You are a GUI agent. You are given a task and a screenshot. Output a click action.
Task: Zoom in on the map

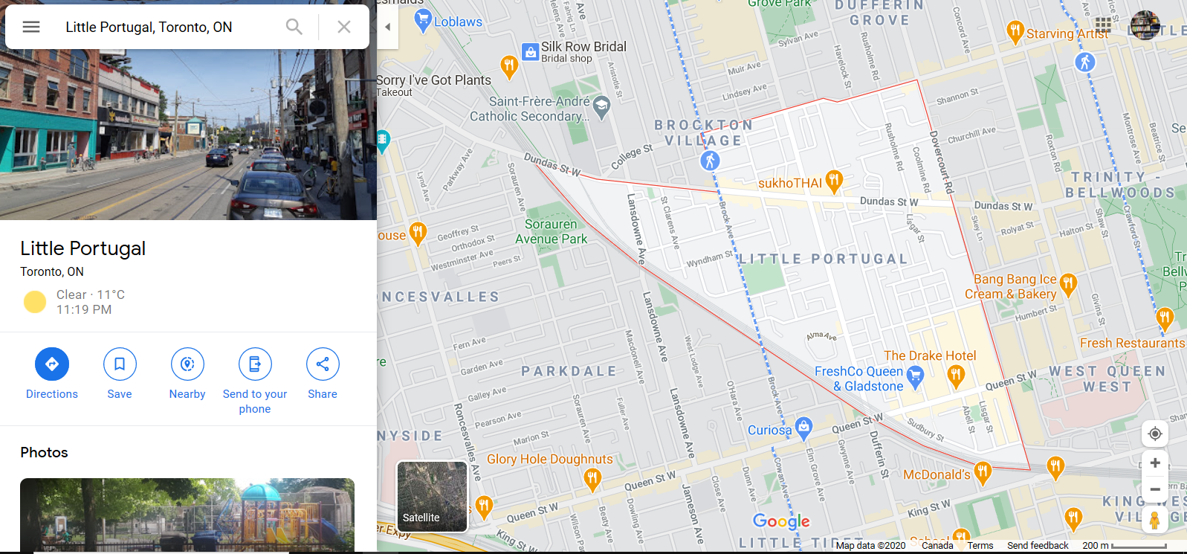tap(1155, 463)
